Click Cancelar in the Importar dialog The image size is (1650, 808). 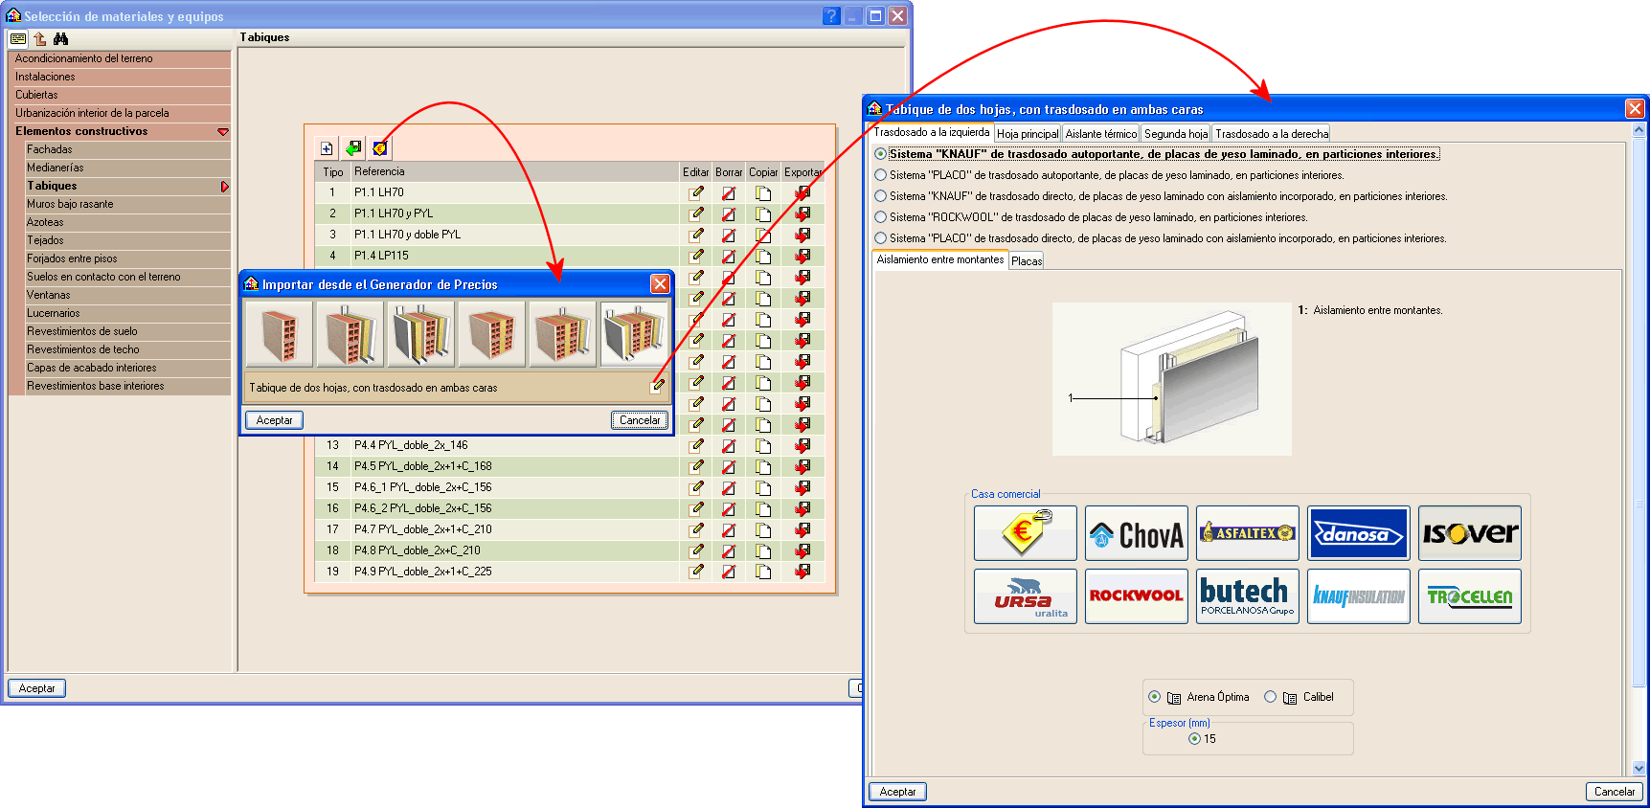click(x=640, y=420)
